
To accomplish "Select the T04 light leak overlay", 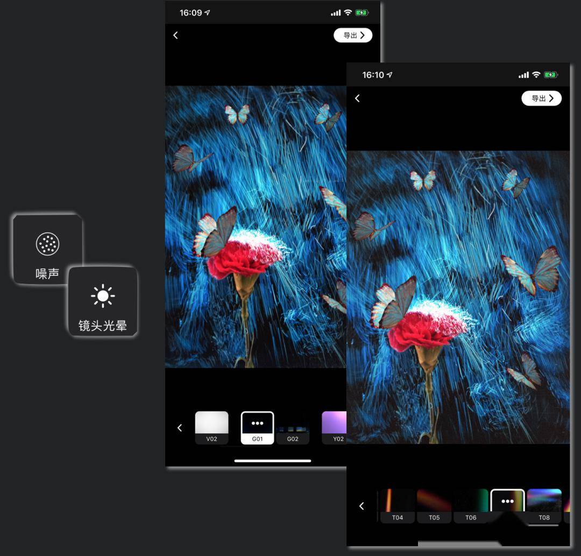I will tap(397, 505).
